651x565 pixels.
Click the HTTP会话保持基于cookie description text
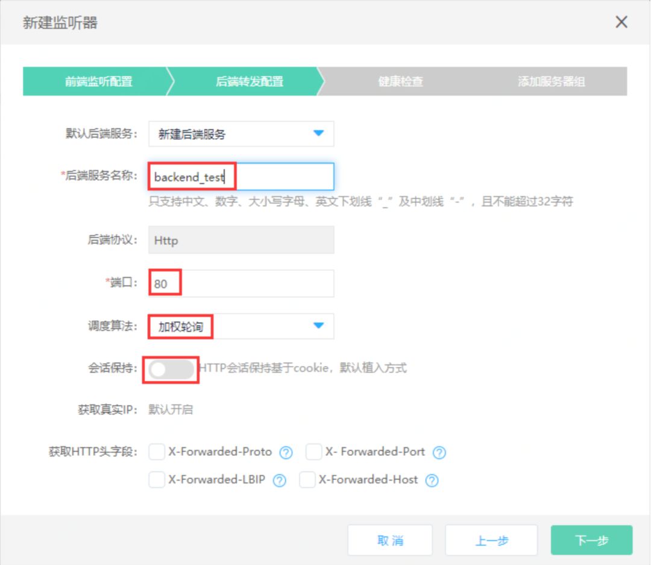[x=303, y=368]
